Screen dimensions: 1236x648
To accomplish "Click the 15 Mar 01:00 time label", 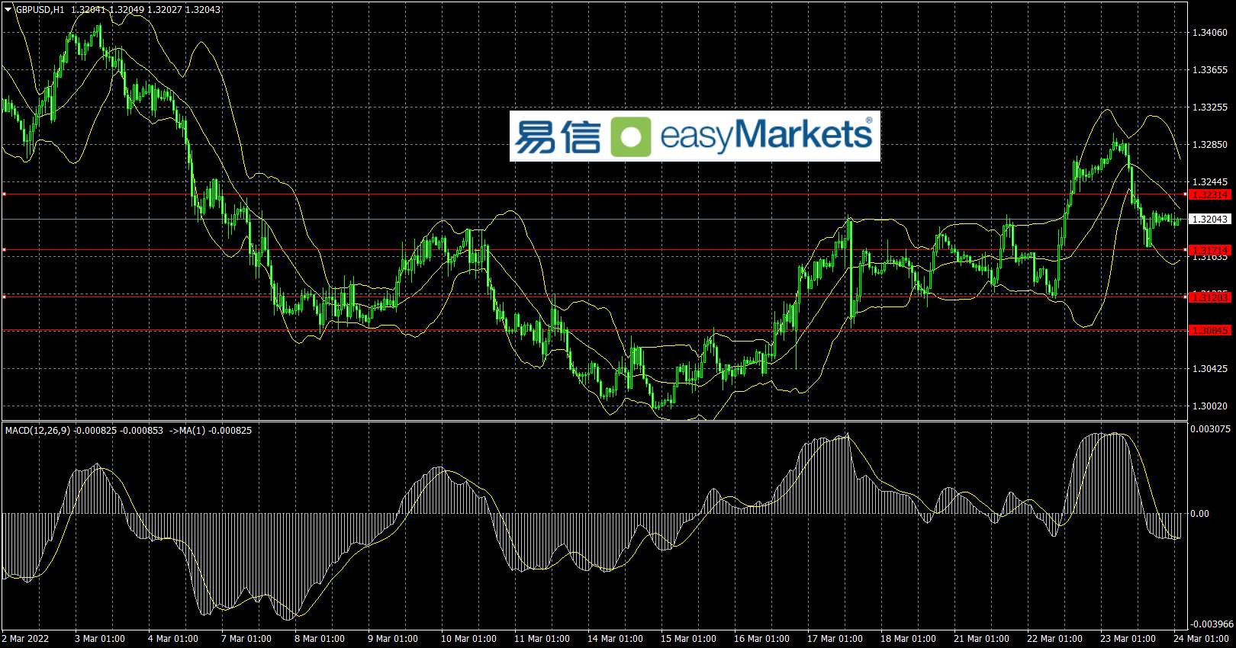I will [x=688, y=639].
